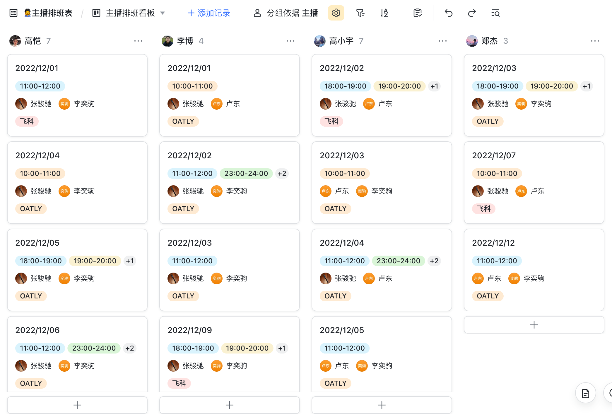Click 添加记录 button
Screen dimensions: 612x418
tap(209, 13)
